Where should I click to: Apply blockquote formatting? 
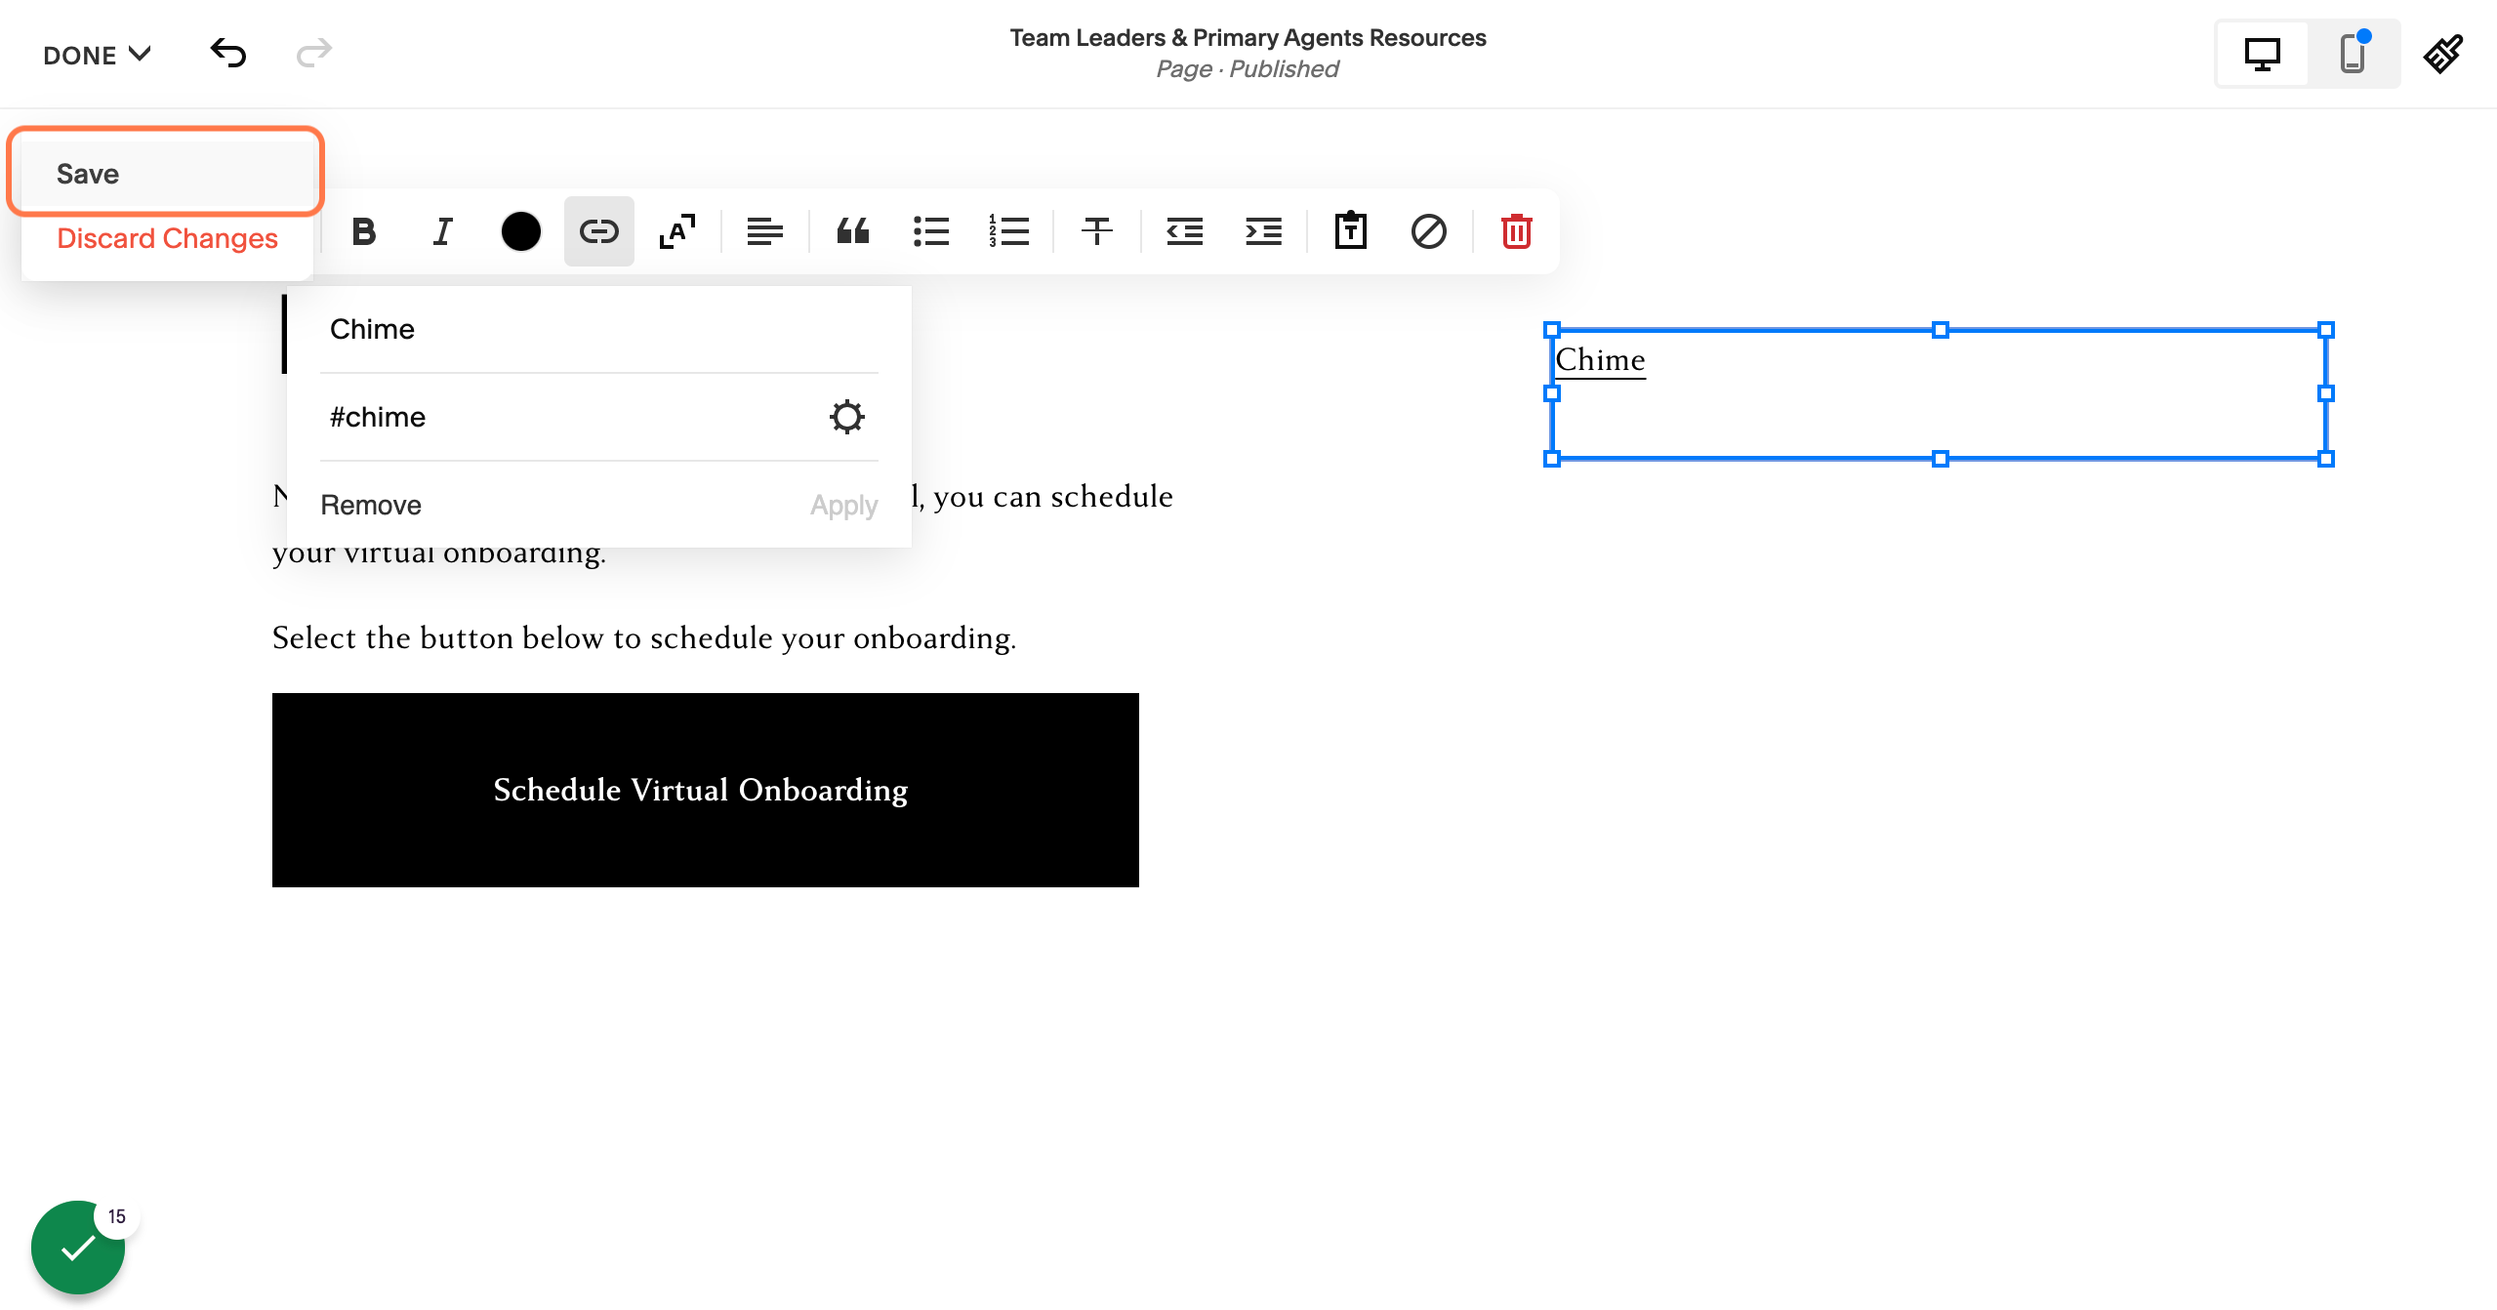[853, 231]
